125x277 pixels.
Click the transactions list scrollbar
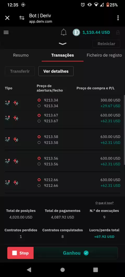coord(124,130)
